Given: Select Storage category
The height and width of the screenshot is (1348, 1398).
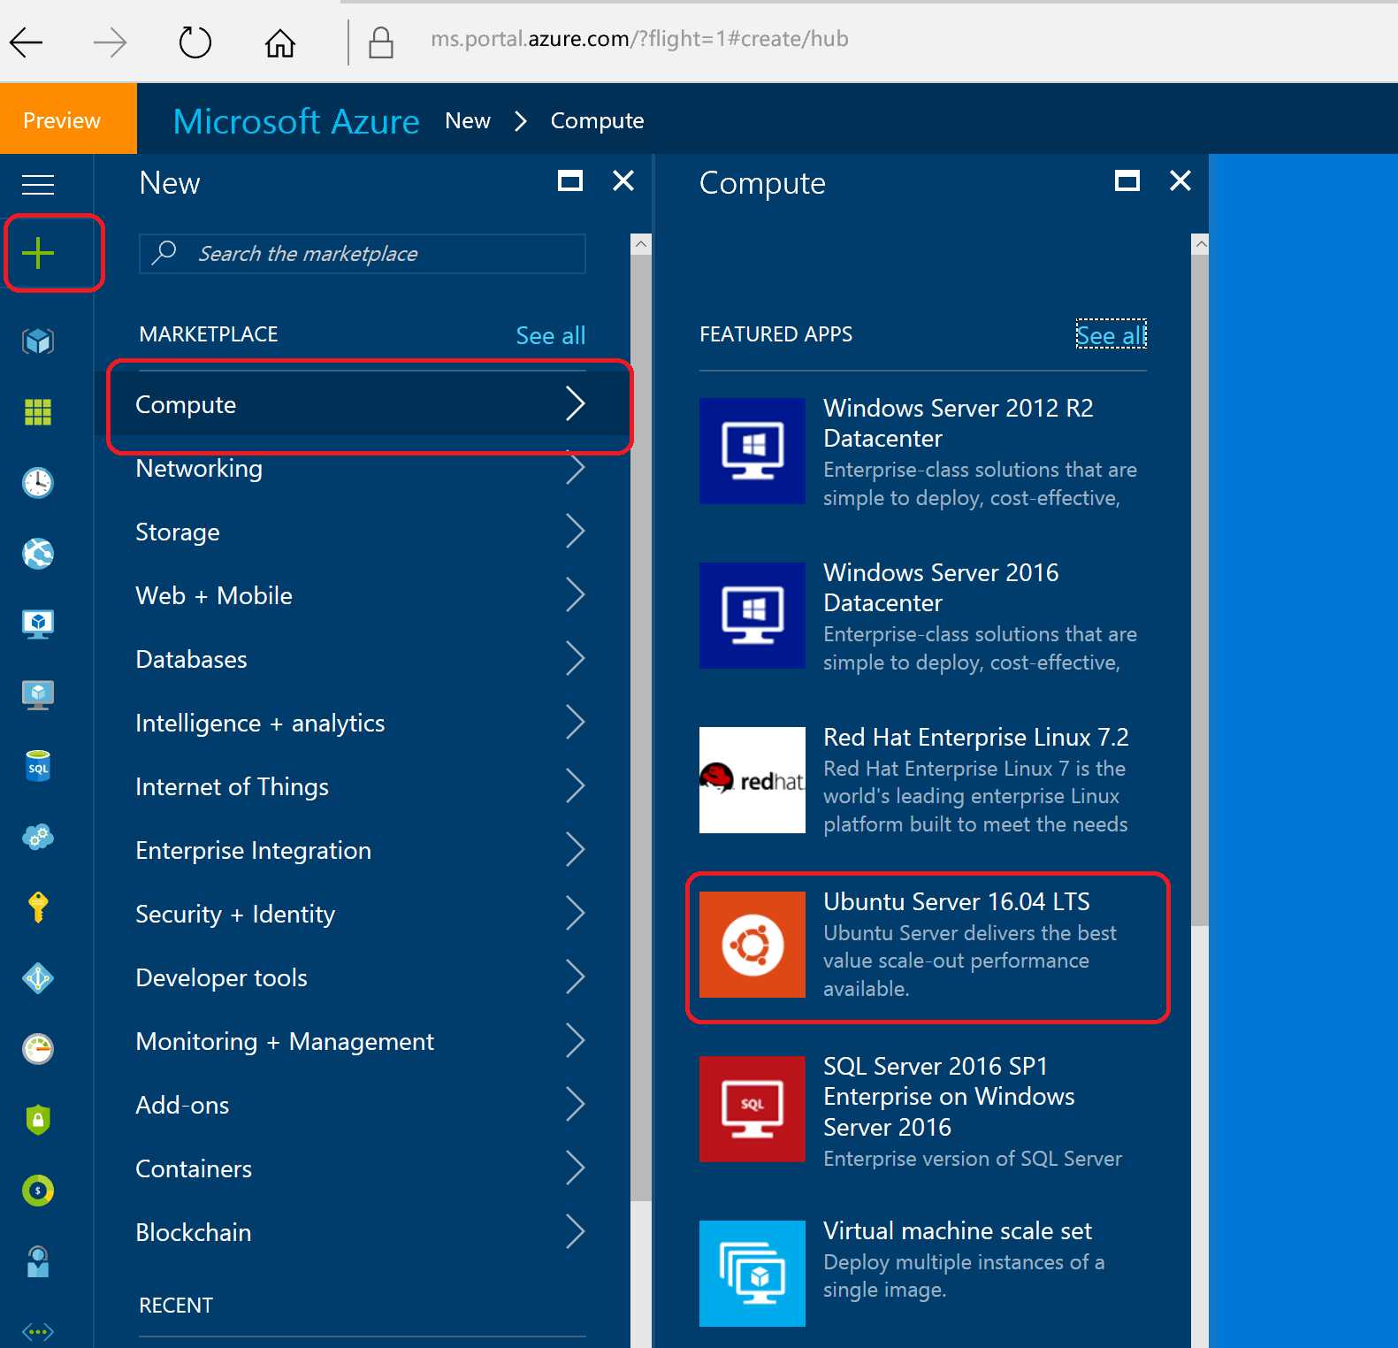Looking at the screenshot, I should pyautogui.click(x=361, y=532).
